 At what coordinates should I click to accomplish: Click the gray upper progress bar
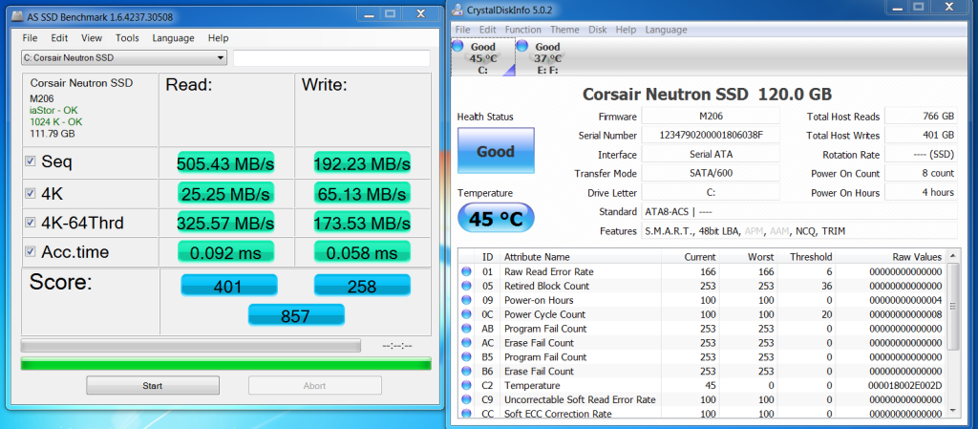[191, 346]
